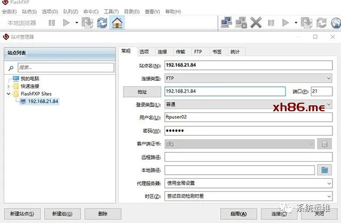Image resolution: width=341 pixels, height=223 pixels.
Task: Click the refresh icon in left toolbar
Action: click(x=102, y=23)
